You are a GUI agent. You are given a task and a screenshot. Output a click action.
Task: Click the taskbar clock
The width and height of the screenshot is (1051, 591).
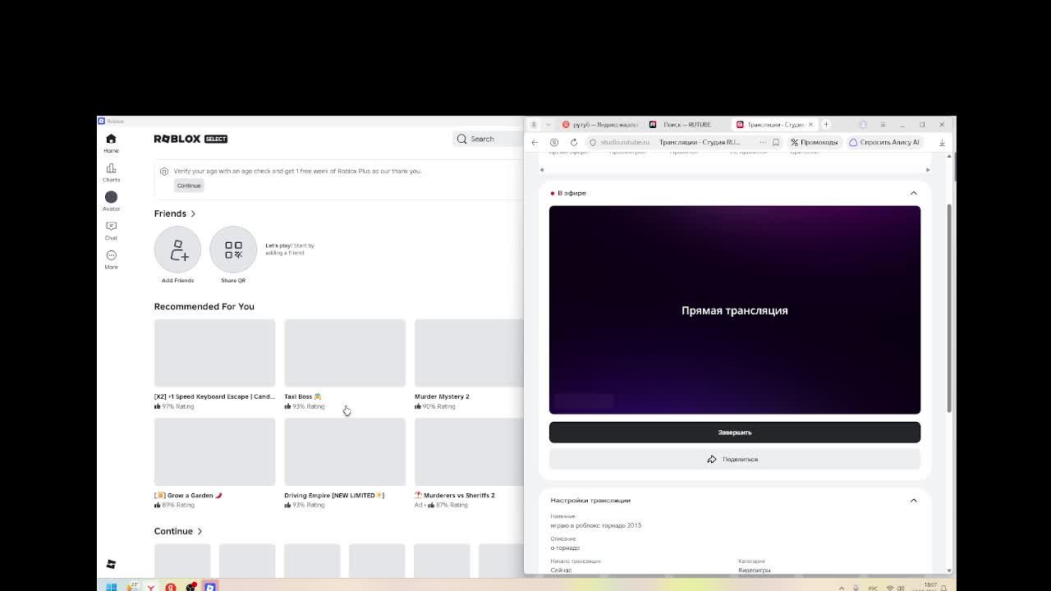pos(929,587)
